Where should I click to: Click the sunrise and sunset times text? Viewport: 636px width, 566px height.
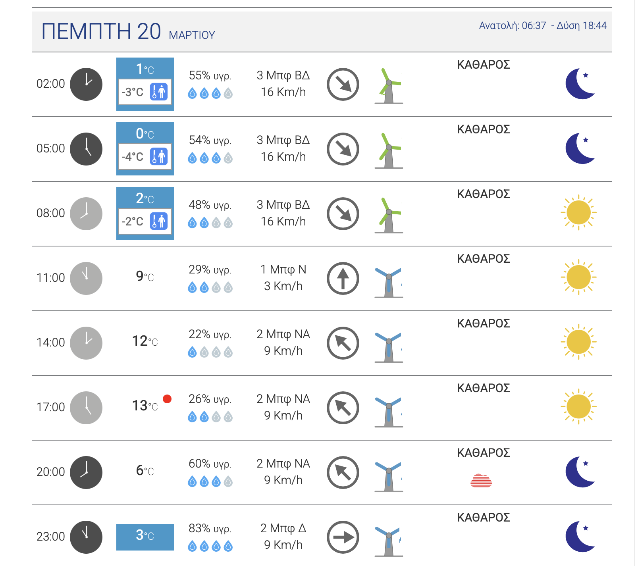[x=543, y=25]
